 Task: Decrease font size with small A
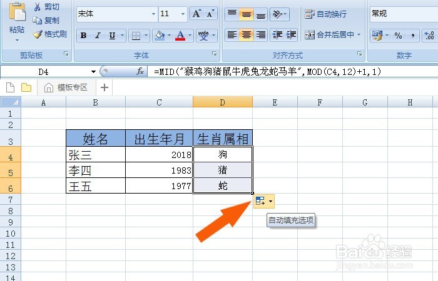click(x=210, y=13)
